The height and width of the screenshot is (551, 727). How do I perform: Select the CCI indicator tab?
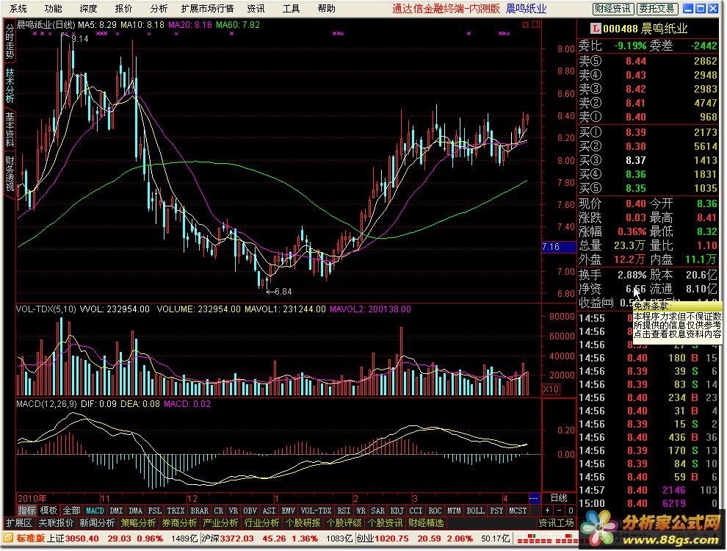(416, 511)
